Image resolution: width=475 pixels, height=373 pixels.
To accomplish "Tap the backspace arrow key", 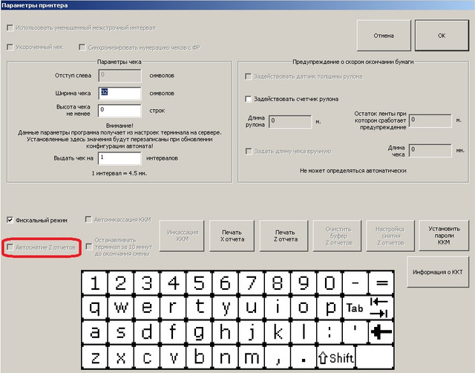I will (381, 332).
